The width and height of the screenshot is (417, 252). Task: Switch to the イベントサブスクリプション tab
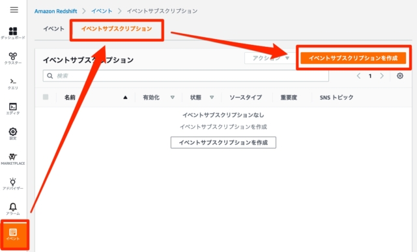coord(117,29)
